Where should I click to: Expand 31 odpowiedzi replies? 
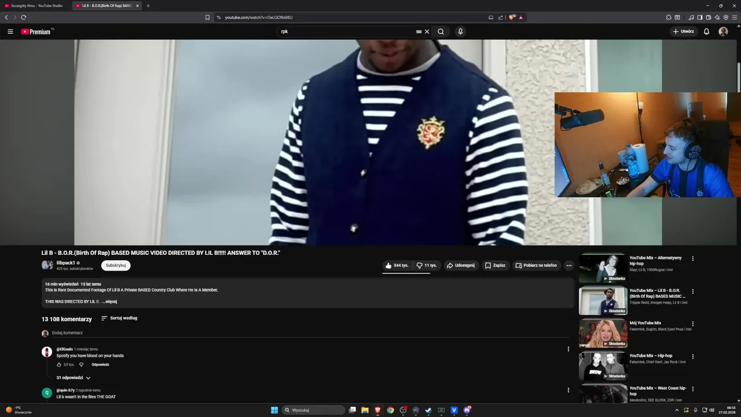click(74, 378)
